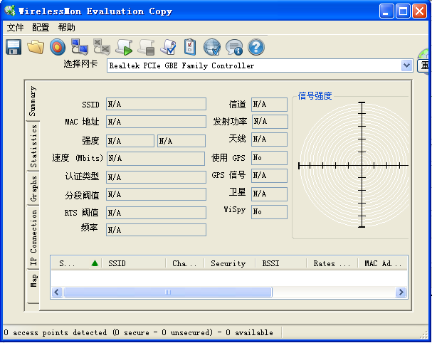
Task: Click the 分段阈值 value field
Action: click(x=156, y=194)
